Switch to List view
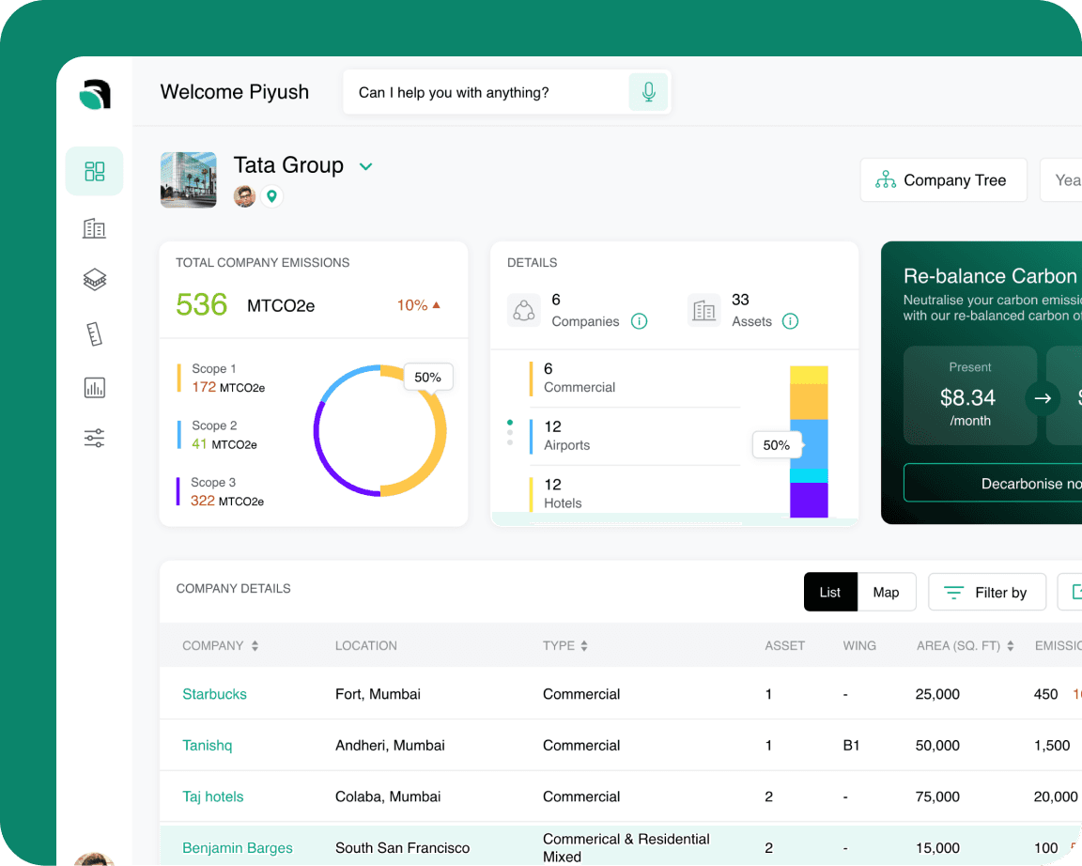 tap(830, 592)
